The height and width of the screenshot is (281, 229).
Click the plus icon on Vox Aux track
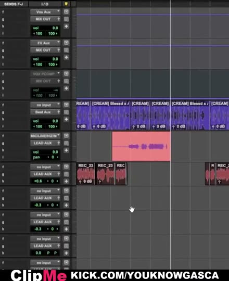[66, 27]
